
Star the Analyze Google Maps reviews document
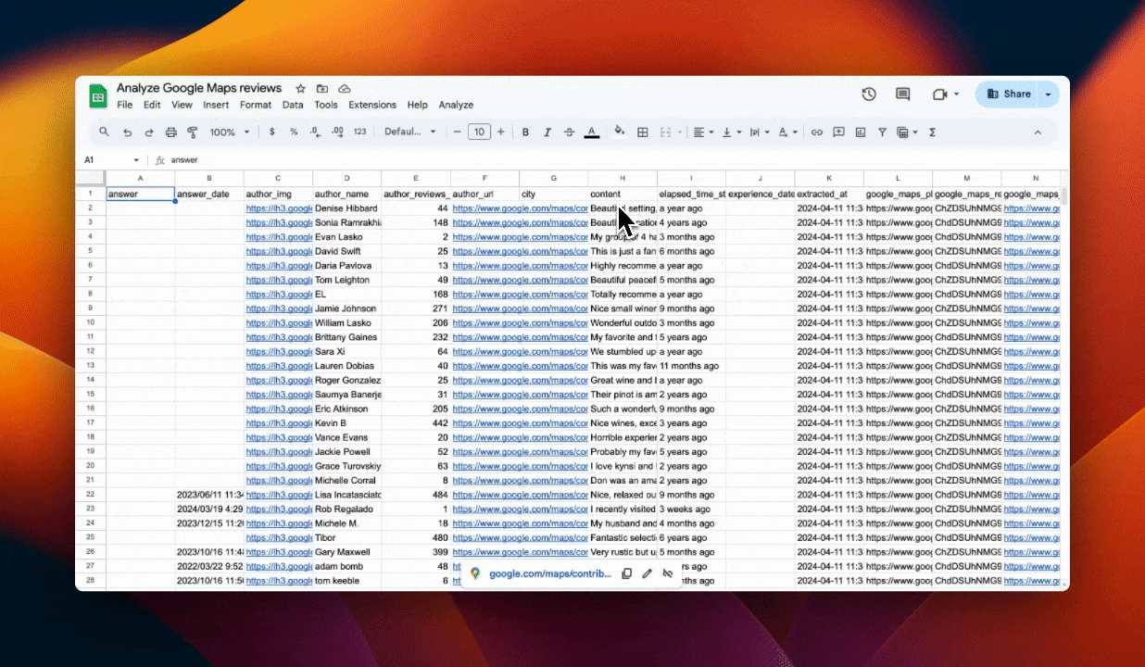[300, 89]
